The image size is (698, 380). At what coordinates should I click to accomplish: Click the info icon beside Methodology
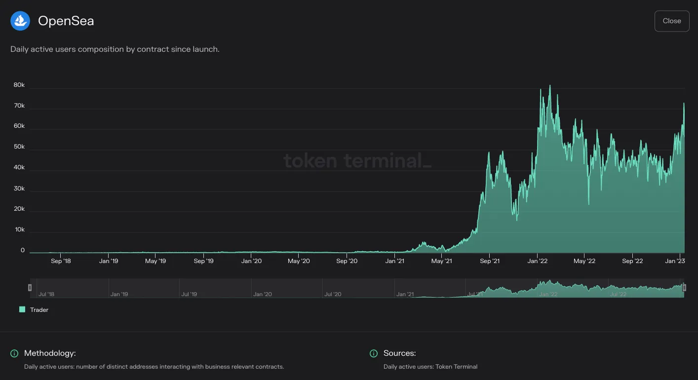14,353
